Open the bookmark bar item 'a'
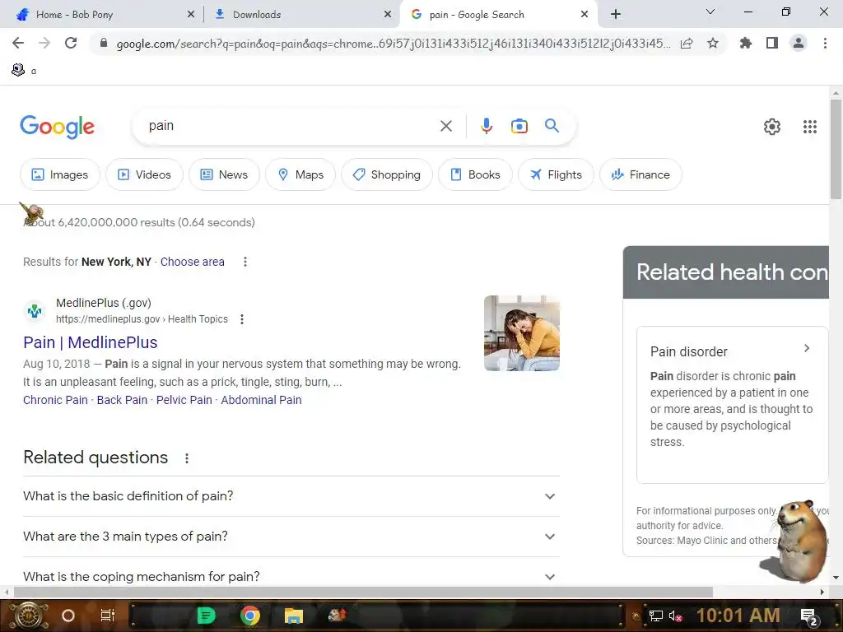 point(24,71)
